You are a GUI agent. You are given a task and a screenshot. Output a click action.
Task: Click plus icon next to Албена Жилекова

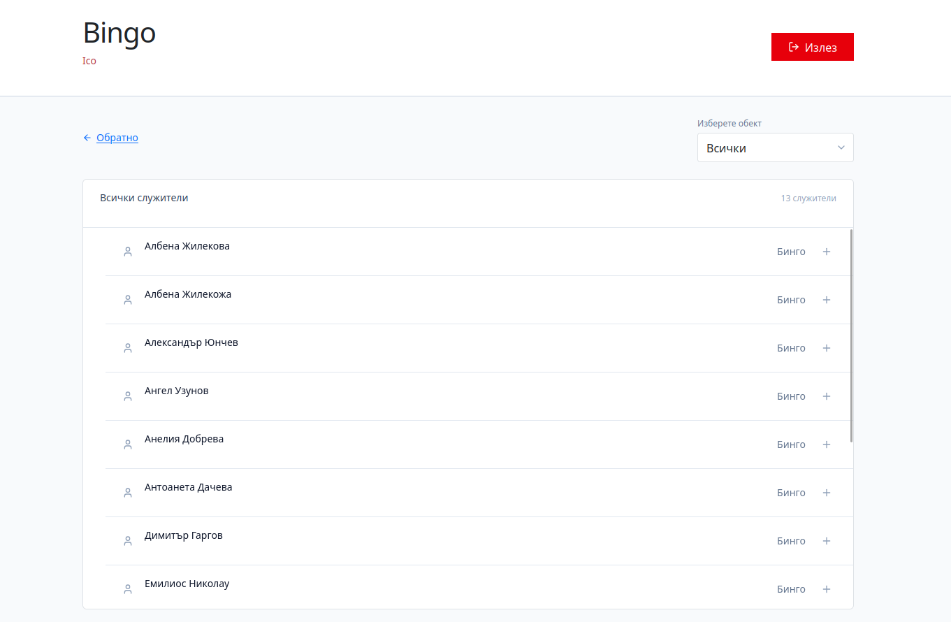pyautogui.click(x=827, y=252)
